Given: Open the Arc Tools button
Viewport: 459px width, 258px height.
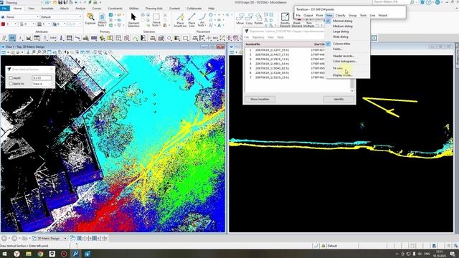Looking at the screenshot, I should coord(202,20).
